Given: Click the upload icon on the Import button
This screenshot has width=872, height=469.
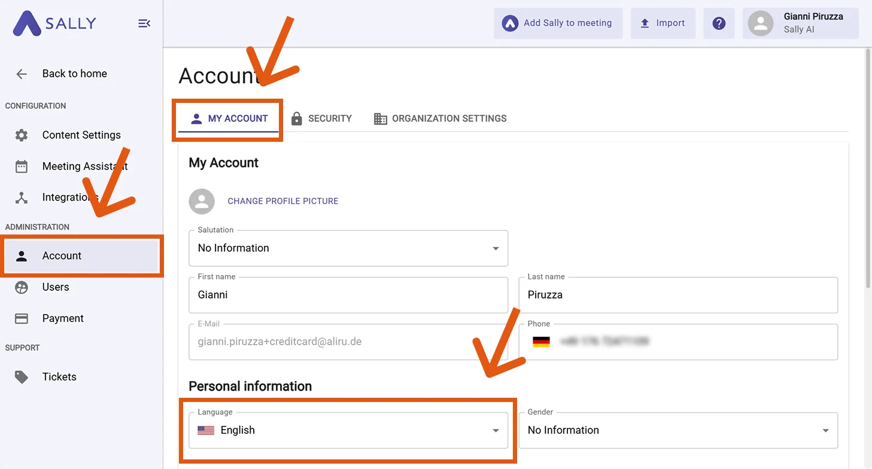Looking at the screenshot, I should click(645, 23).
